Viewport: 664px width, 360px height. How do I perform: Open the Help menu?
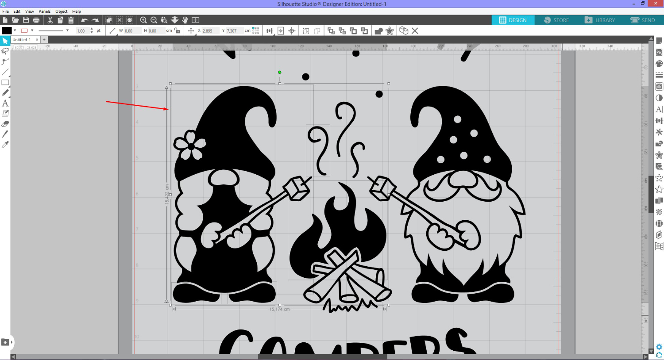[77, 11]
